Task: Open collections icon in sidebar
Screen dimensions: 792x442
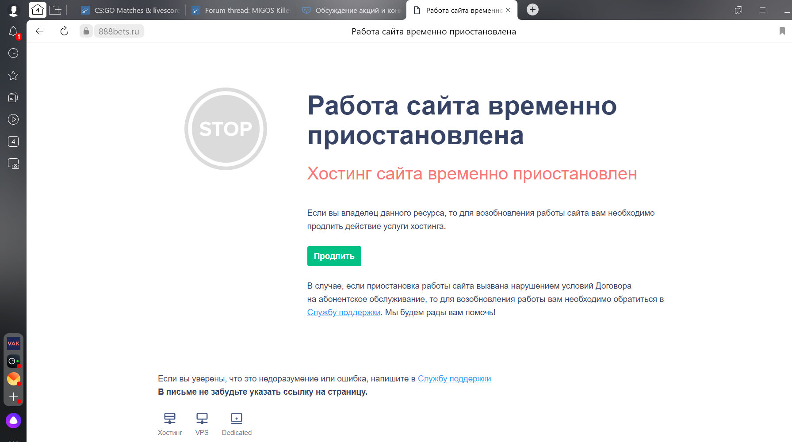Action: (x=13, y=97)
